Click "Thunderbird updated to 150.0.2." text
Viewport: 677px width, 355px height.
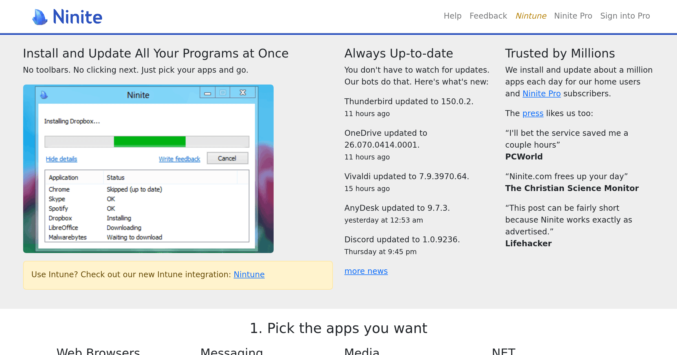tap(409, 101)
